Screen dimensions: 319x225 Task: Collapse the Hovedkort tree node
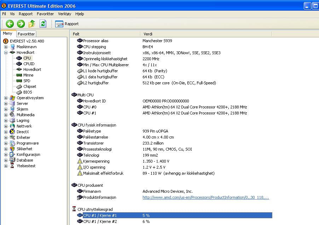point(6,52)
